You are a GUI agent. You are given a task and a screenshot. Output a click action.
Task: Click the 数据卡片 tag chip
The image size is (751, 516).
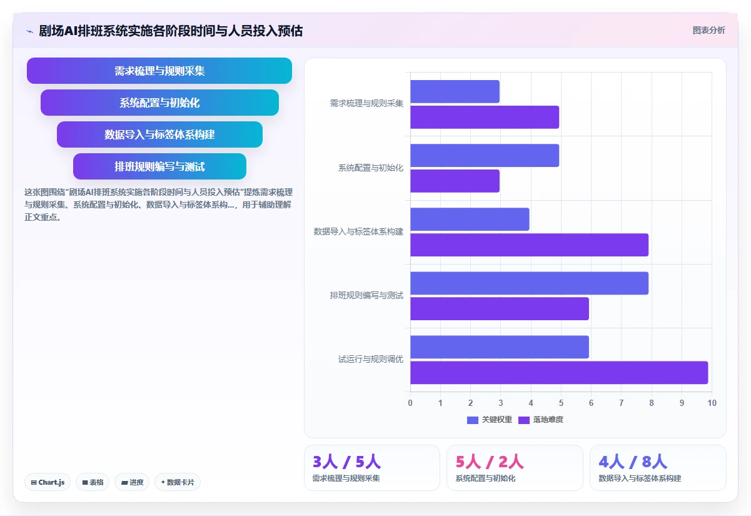178,482
